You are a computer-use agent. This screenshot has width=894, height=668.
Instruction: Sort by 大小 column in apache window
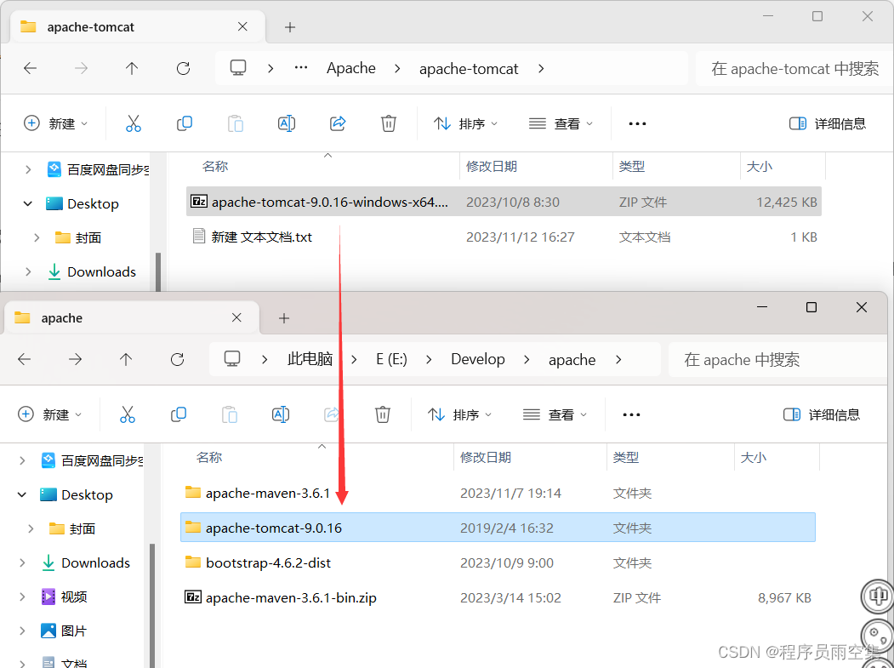pyautogui.click(x=753, y=457)
